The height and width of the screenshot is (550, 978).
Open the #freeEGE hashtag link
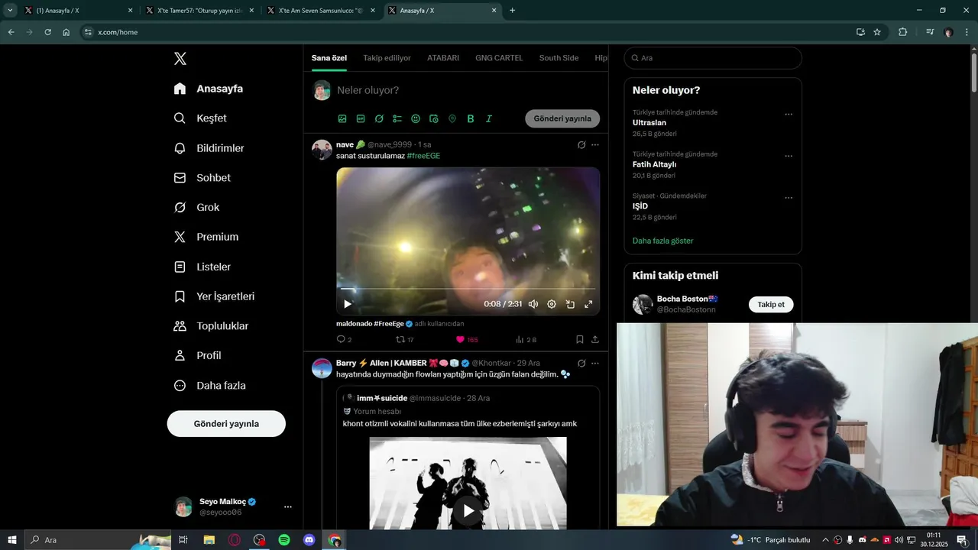(423, 156)
